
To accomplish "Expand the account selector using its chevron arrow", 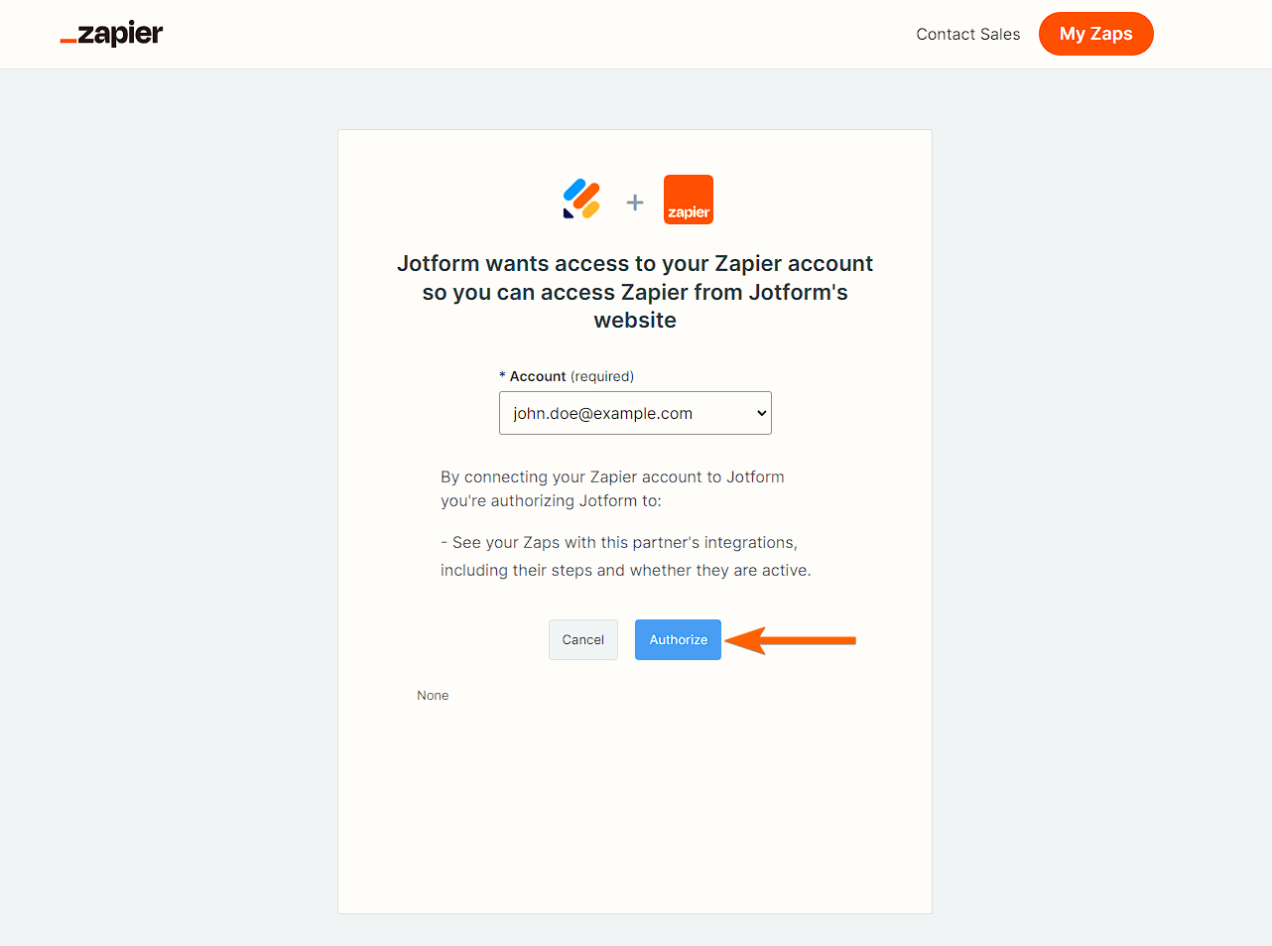I will 761,413.
